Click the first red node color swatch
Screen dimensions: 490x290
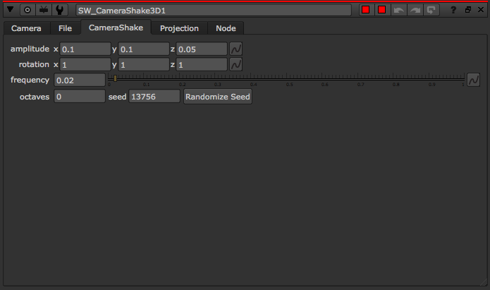click(x=366, y=11)
